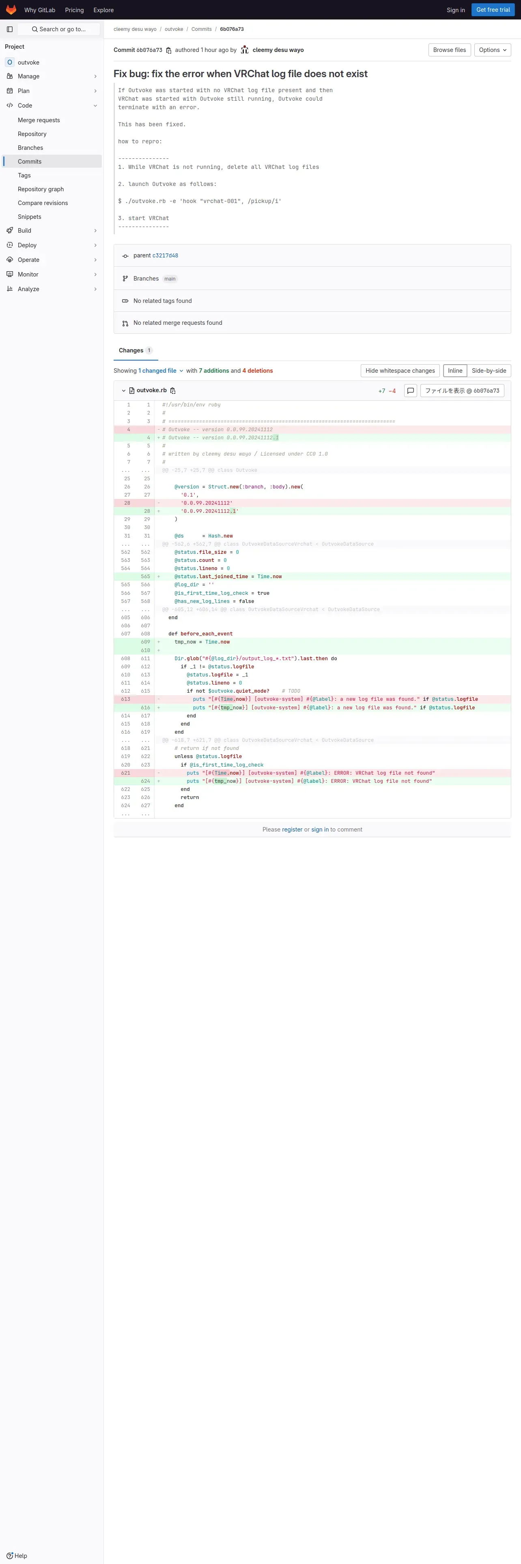This screenshot has width=521, height=1564.
Task: Expand the Plan section chevron
Action: point(95,91)
